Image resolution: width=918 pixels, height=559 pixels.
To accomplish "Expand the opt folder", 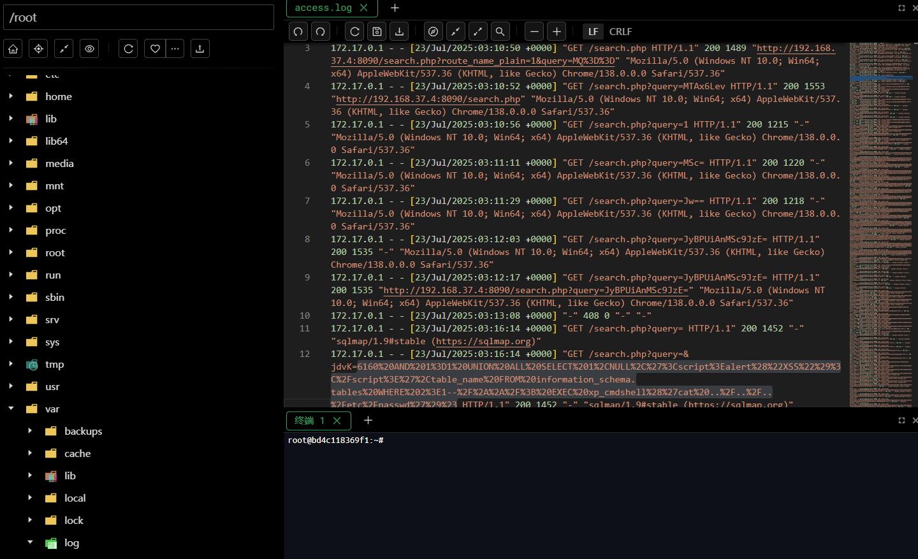I will coord(11,208).
